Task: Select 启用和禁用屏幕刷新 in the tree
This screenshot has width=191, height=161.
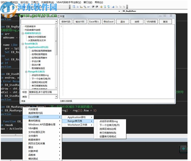Action: point(42,51)
